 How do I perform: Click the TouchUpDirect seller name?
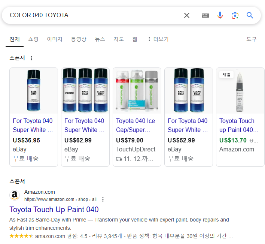135,150
